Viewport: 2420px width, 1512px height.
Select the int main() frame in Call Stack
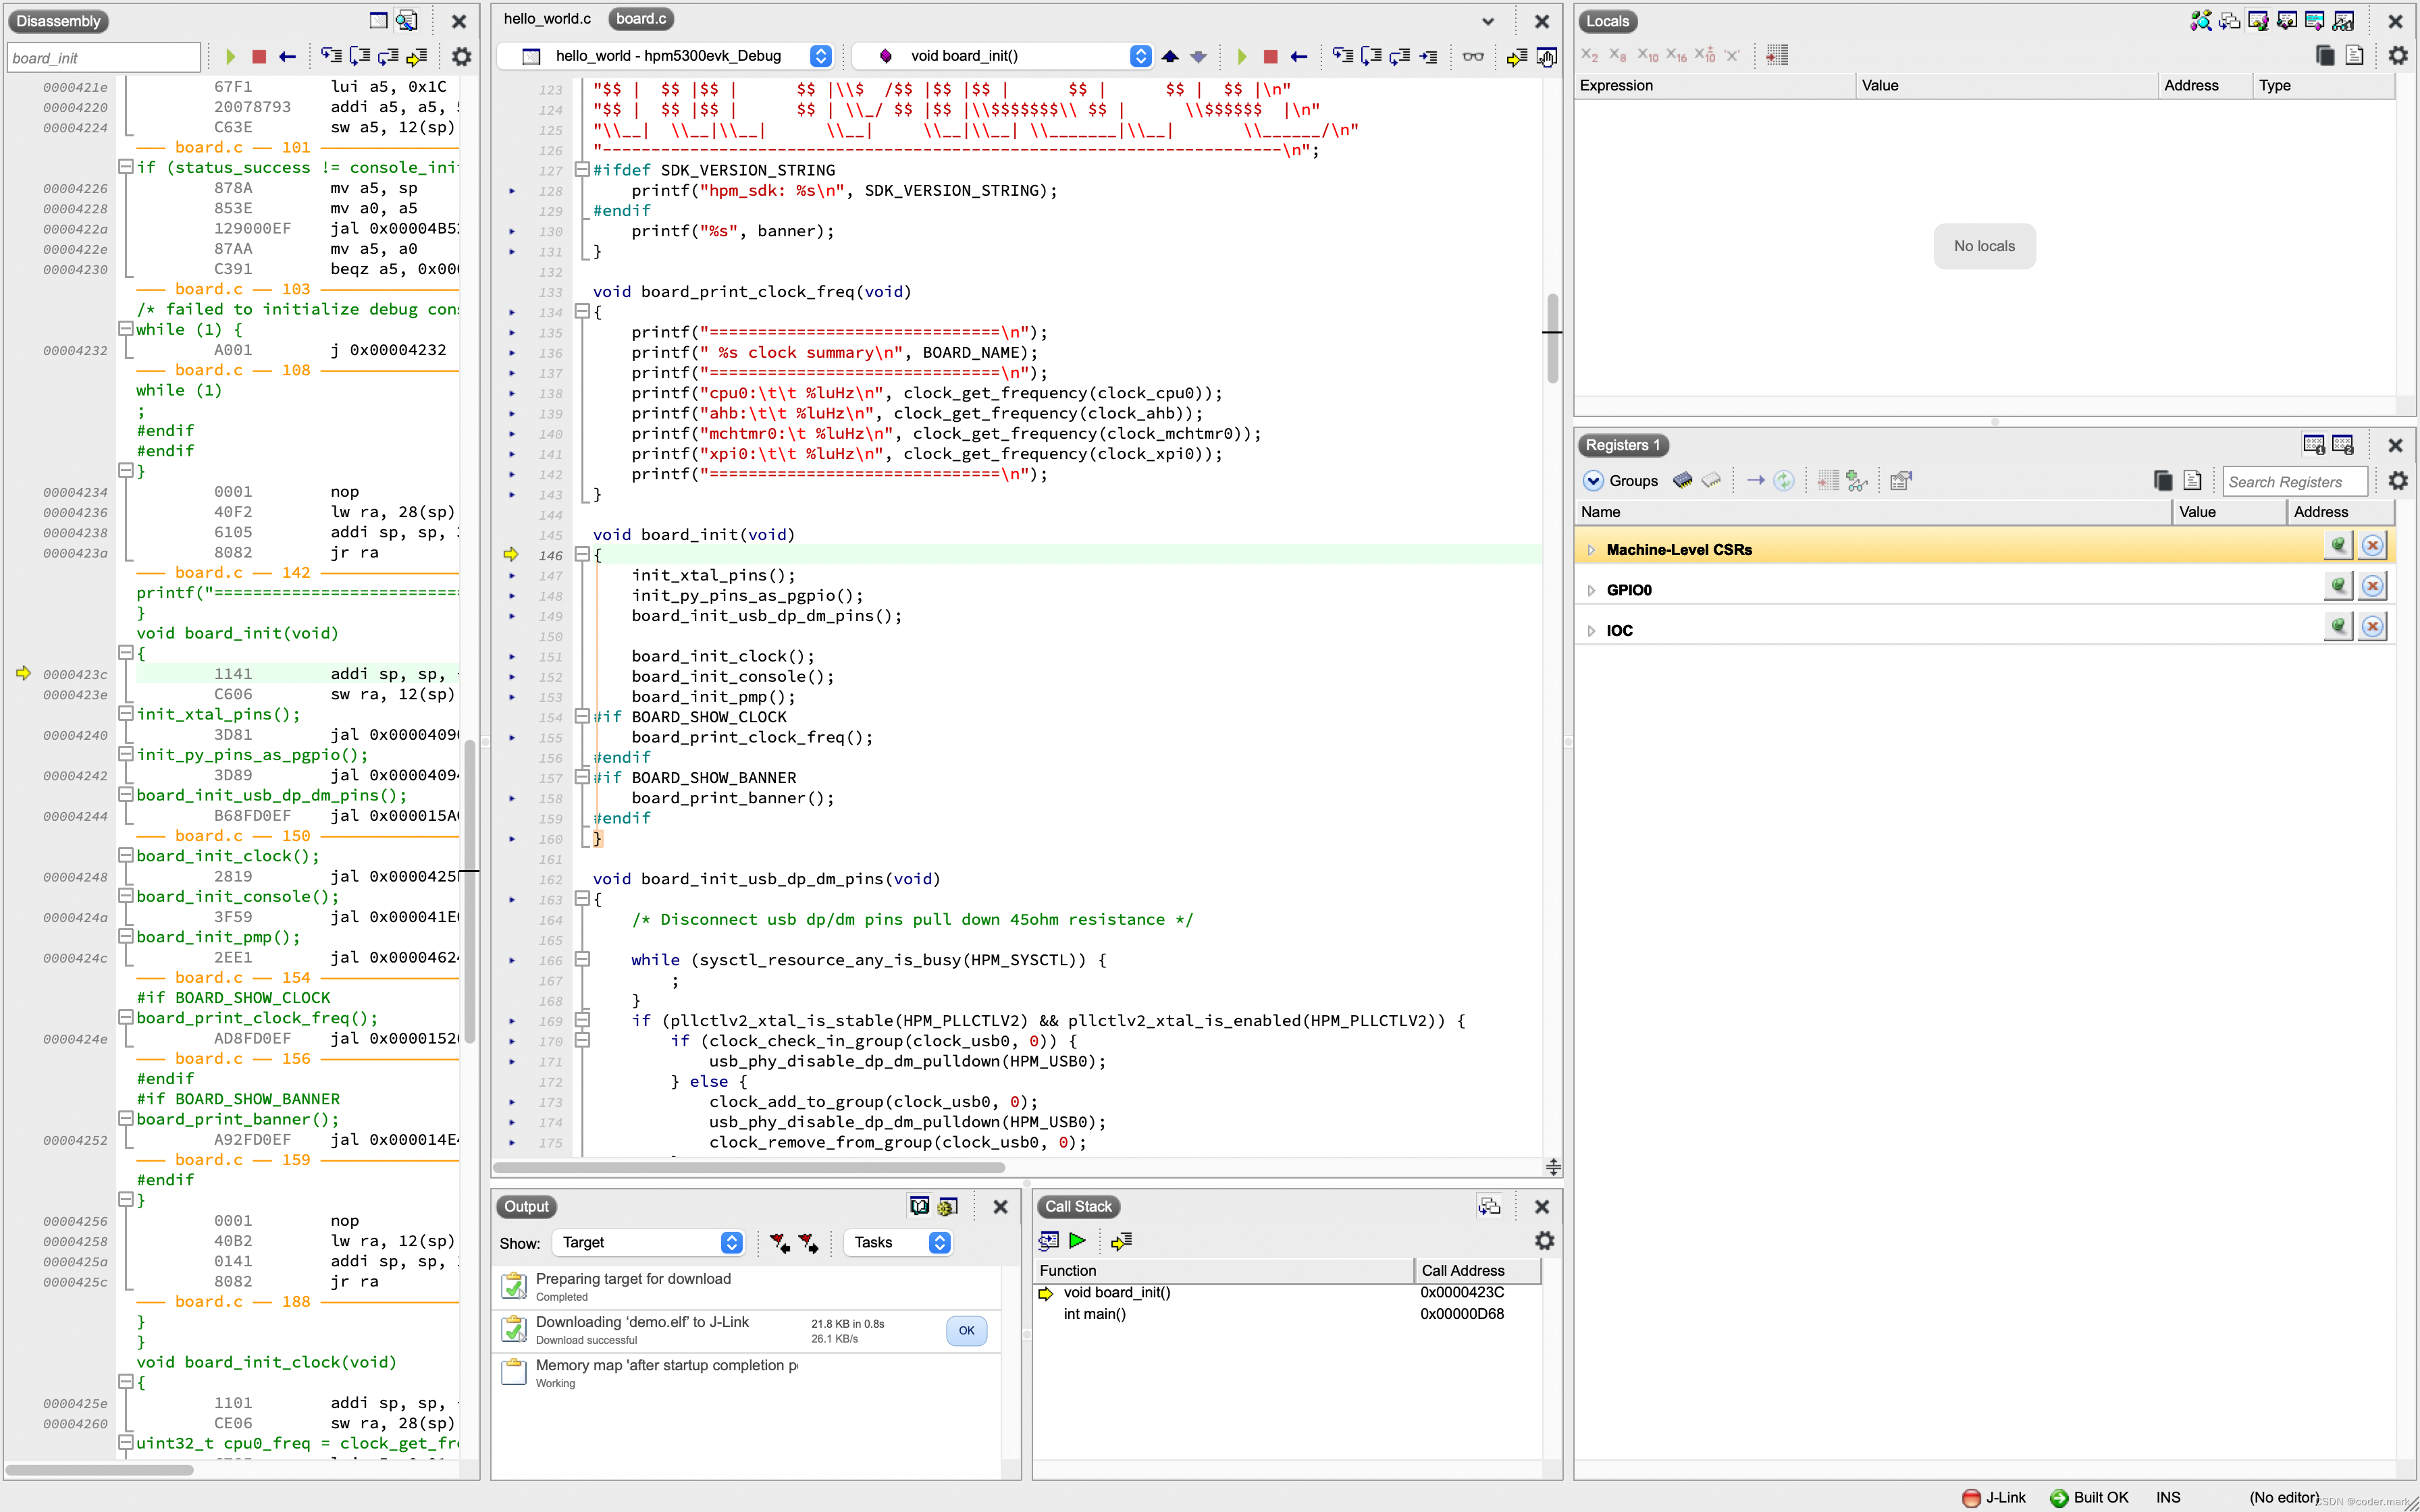[x=1096, y=1314]
